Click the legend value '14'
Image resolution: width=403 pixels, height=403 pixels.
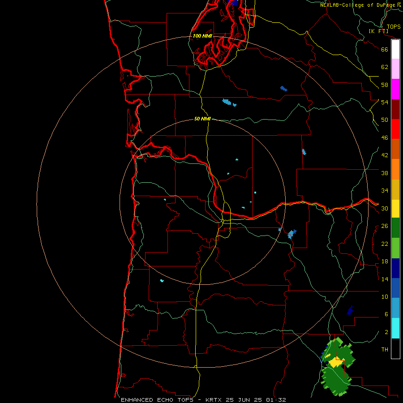(385, 279)
